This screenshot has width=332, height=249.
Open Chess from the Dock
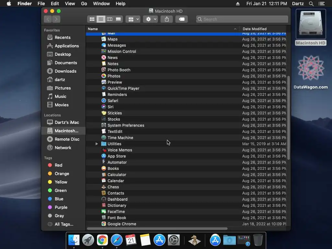(195, 240)
